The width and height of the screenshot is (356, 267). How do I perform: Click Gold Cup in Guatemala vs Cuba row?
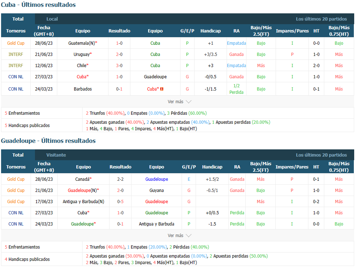[15, 43]
